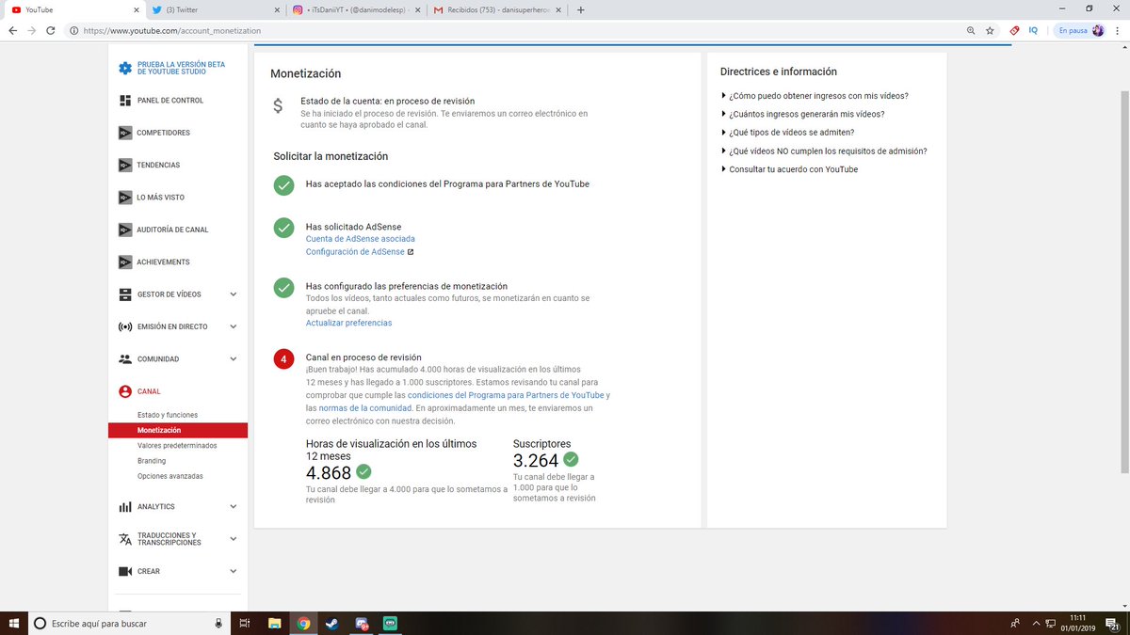Click the Windows search box
1130x635 pixels.
coord(129,623)
